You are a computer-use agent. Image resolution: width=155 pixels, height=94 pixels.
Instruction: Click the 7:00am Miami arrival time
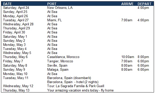[127, 20]
